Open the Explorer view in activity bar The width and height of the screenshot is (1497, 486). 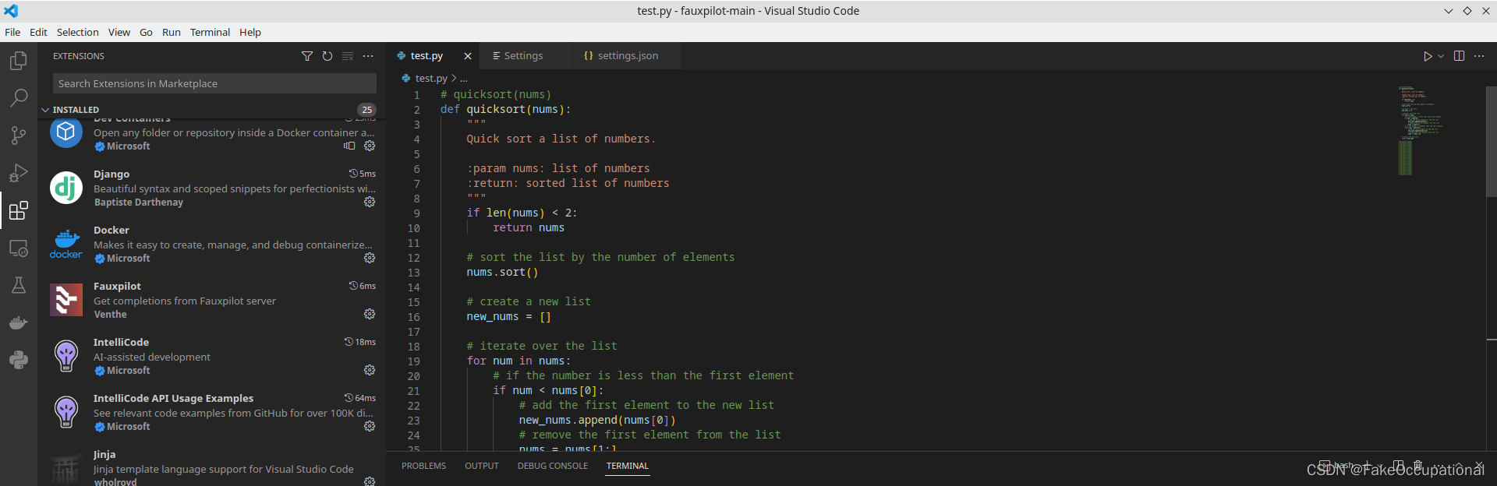pos(19,61)
